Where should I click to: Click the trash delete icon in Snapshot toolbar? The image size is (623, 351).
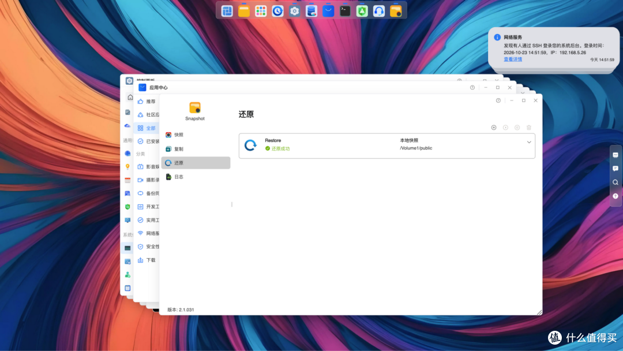pos(529,128)
